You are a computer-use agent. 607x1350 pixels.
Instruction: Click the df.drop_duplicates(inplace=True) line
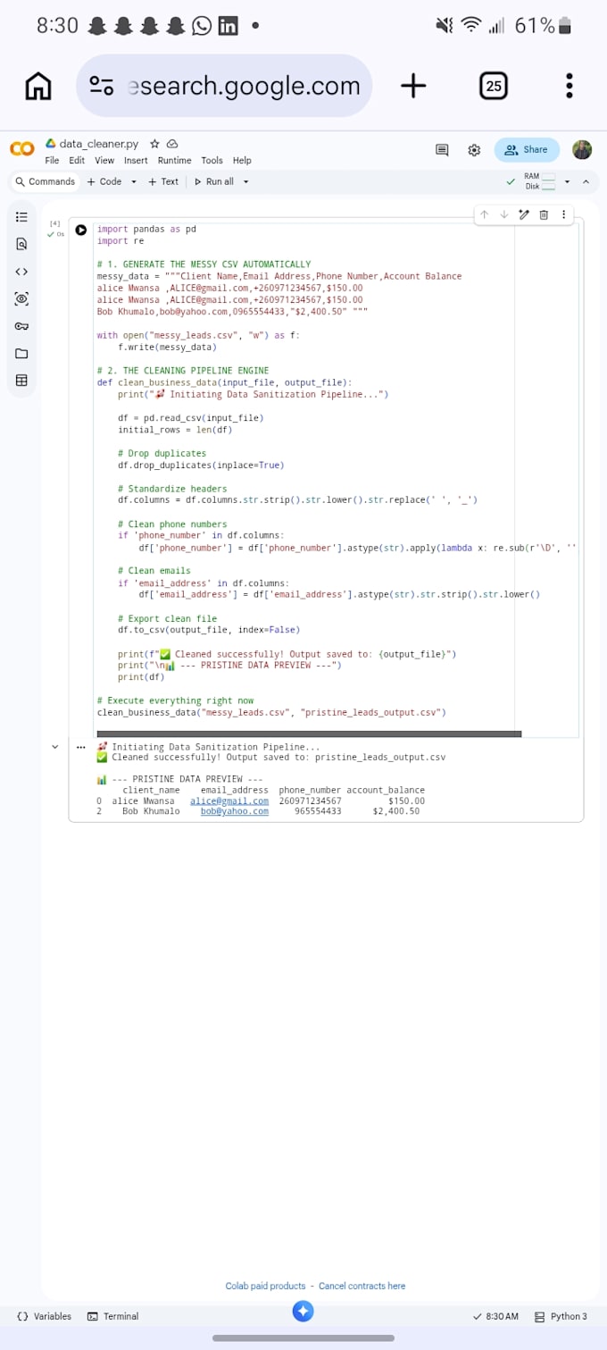point(201,465)
